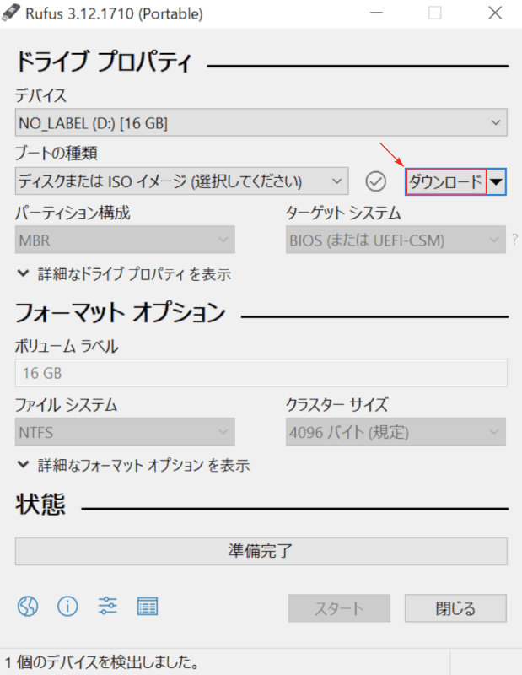Click the デバイス label
The image size is (522, 675).
coord(40,95)
